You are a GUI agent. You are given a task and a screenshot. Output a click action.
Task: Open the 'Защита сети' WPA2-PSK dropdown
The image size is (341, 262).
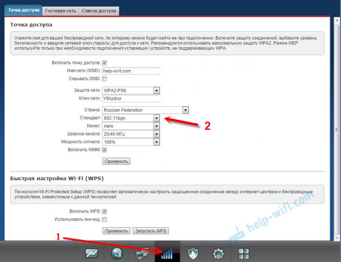(x=156, y=90)
